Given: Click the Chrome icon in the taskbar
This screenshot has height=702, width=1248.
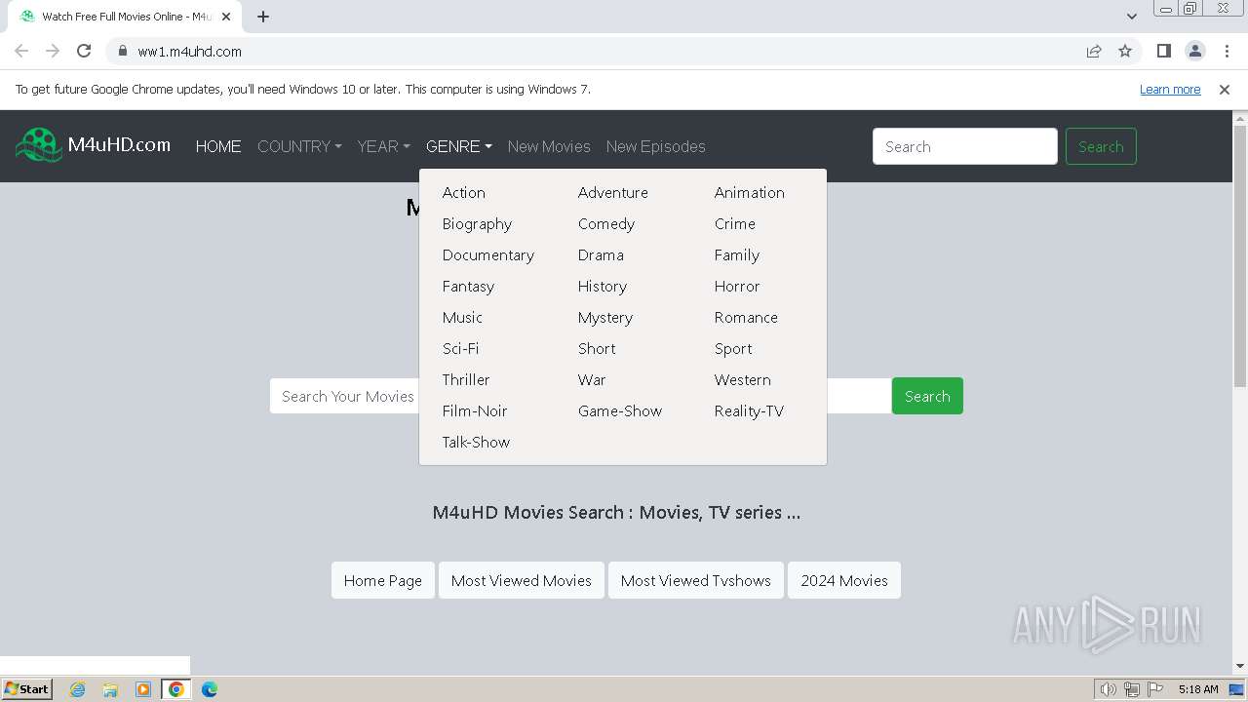Looking at the screenshot, I should coord(175,689).
